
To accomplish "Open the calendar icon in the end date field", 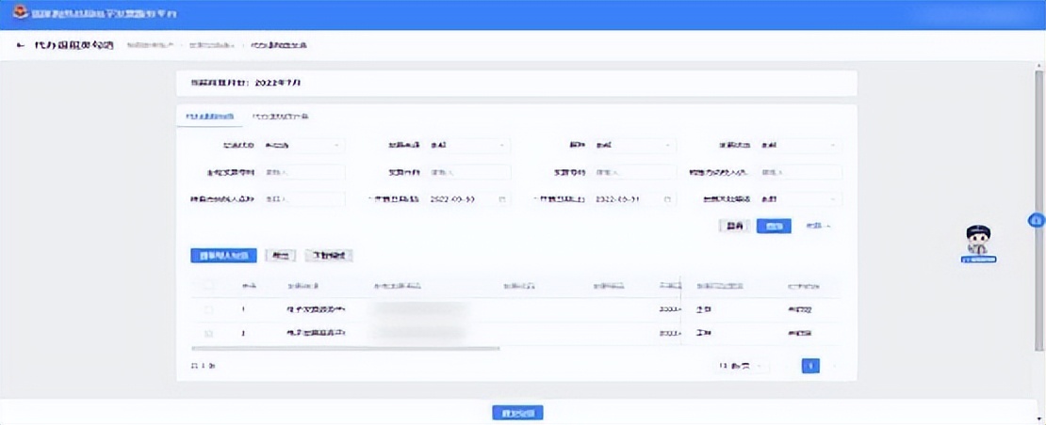I will (x=667, y=198).
